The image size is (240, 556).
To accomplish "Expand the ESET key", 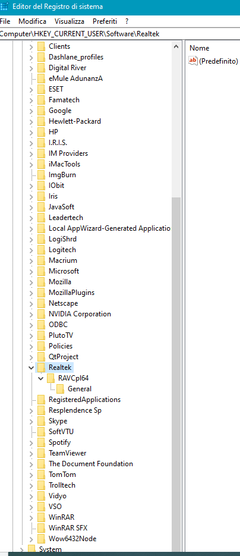I will [31, 89].
